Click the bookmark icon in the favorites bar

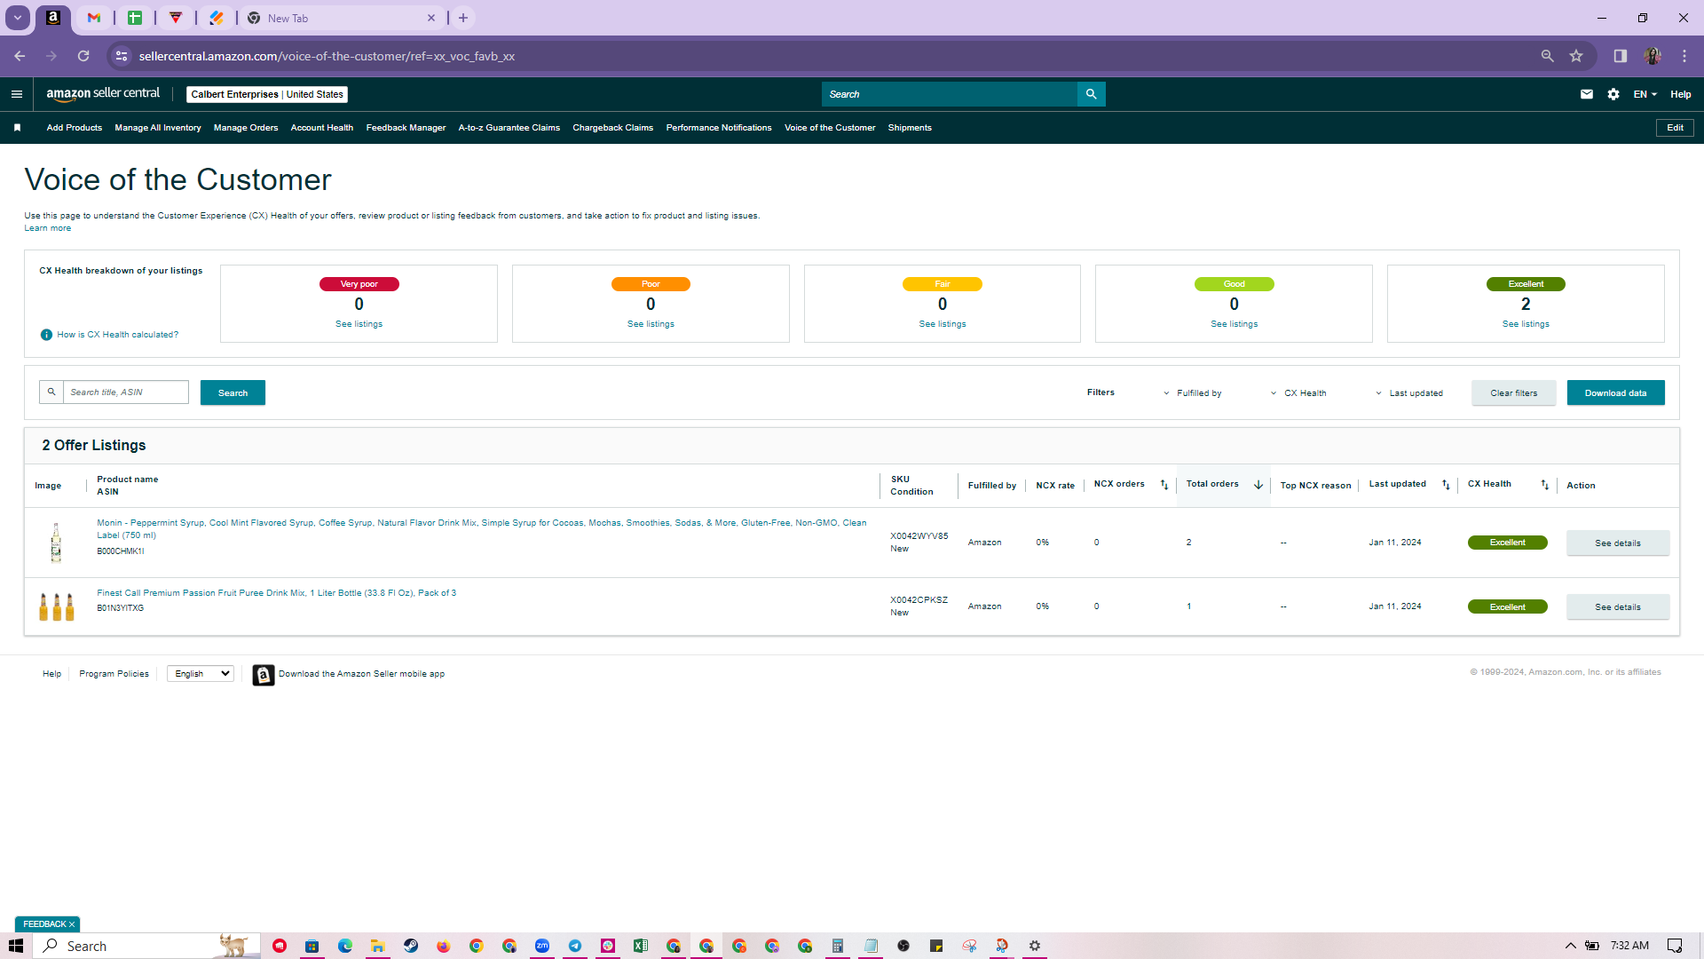pos(17,128)
